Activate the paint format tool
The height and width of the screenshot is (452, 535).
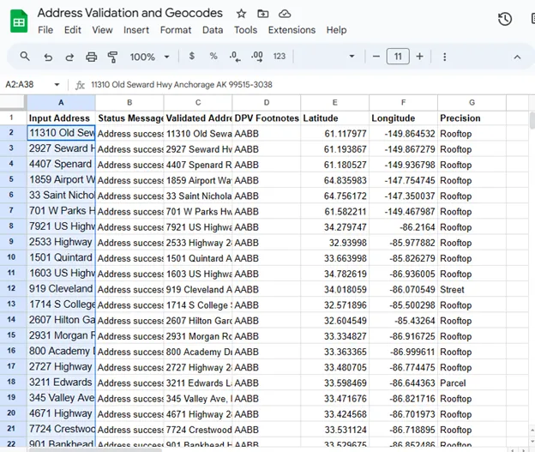click(x=113, y=57)
